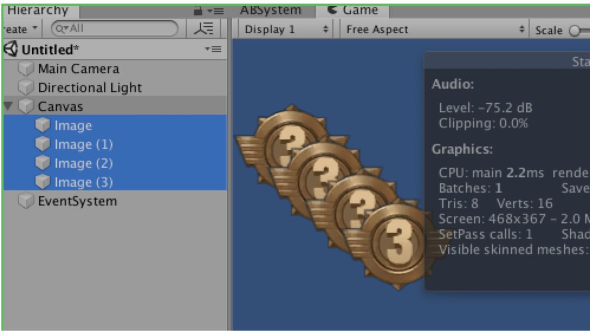Viewport: 590px width, 331px height.
Task: Click the Tris: 8 statistic
Action: click(x=458, y=204)
